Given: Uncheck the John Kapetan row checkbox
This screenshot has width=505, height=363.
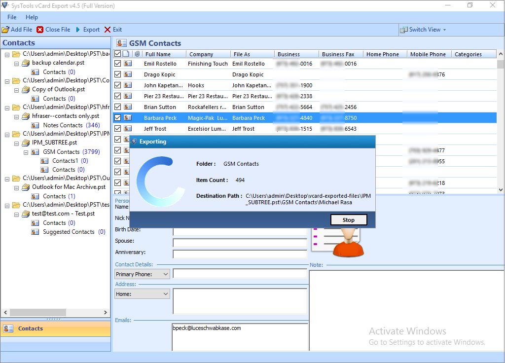Looking at the screenshot, I should [x=118, y=85].
